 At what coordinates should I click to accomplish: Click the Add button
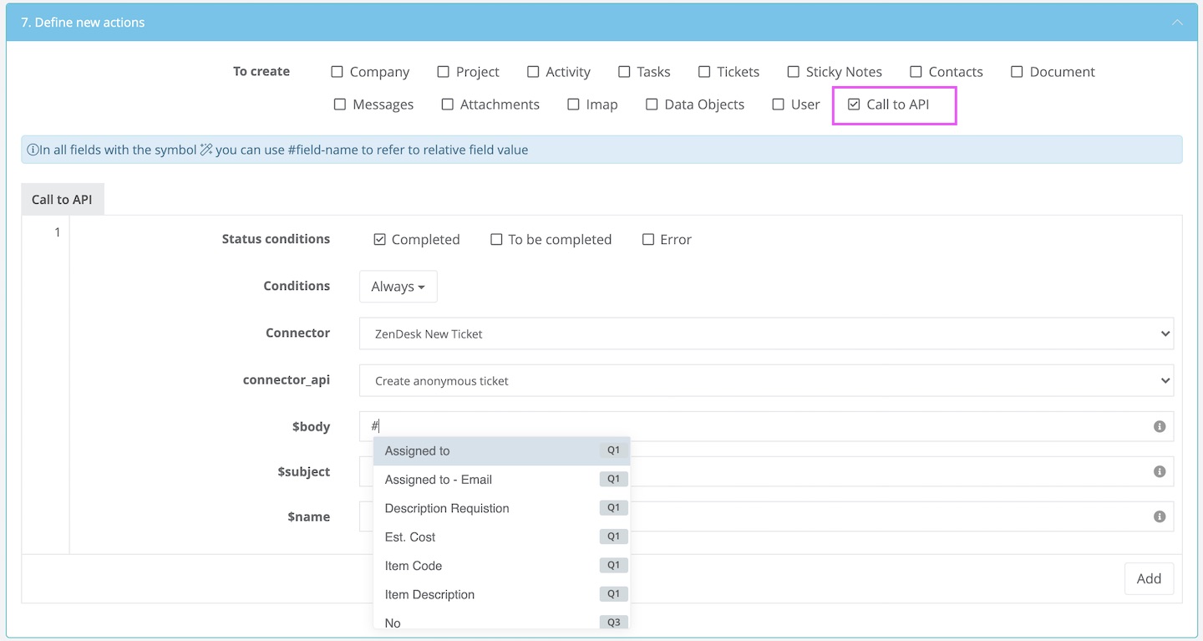[1149, 578]
